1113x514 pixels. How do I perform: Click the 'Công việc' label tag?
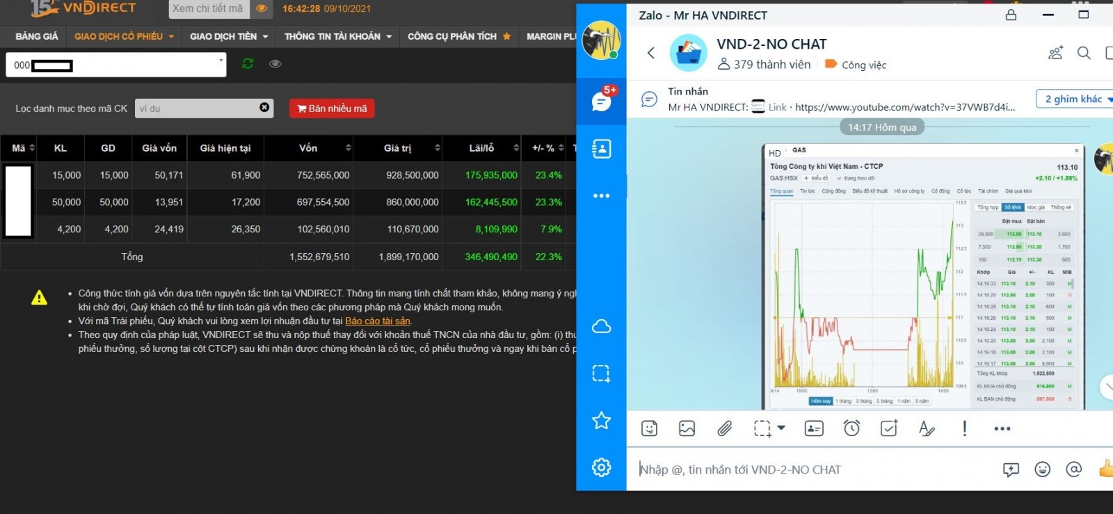856,65
